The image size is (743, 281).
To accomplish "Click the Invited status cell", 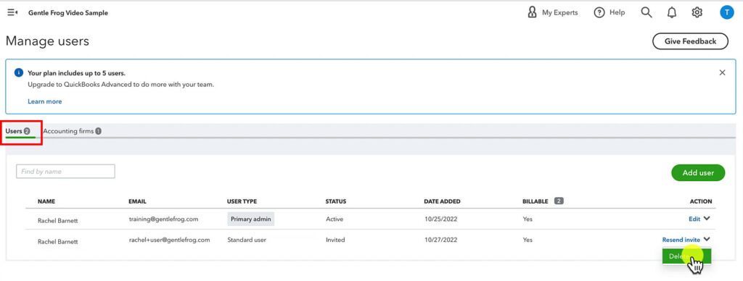I will (335, 240).
